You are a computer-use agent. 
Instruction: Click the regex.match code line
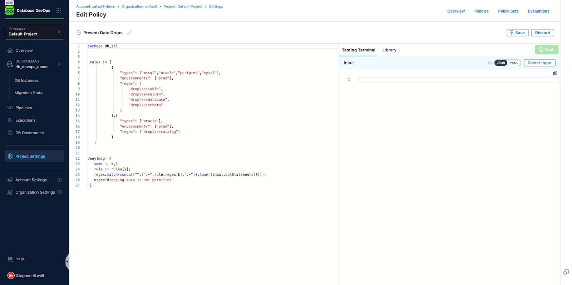[x=180, y=175]
